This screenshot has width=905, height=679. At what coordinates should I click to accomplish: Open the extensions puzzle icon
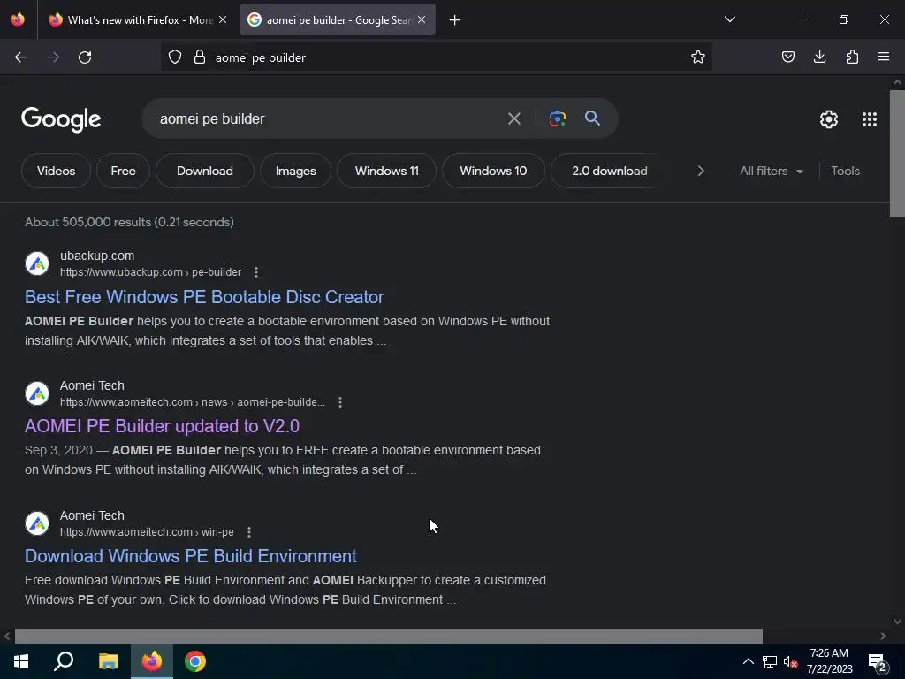(x=852, y=57)
